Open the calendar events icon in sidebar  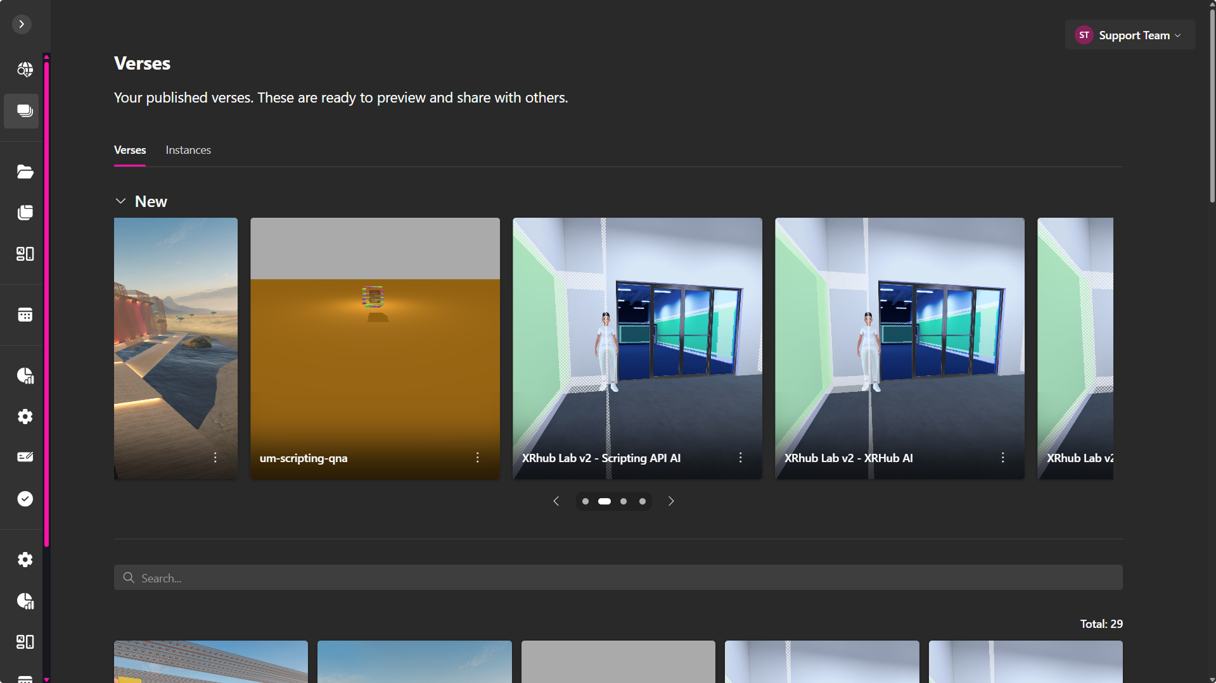pos(25,315)
